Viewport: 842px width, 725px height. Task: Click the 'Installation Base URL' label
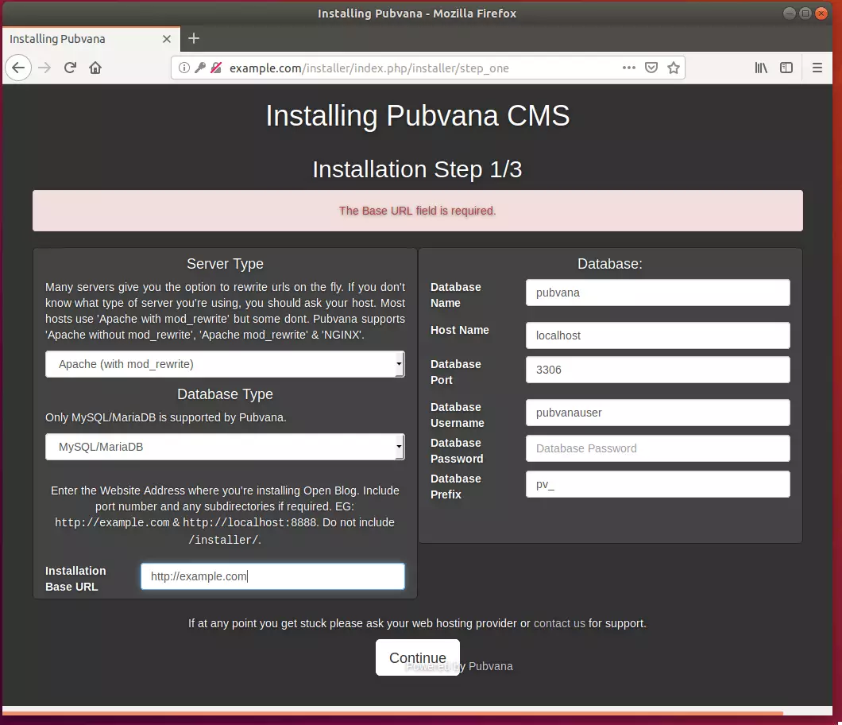(75, 579)
